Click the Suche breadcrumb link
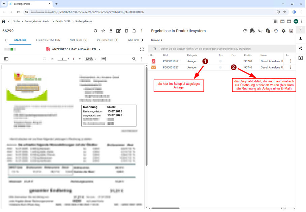Viewport: 306px width, 212px height. 17,21
